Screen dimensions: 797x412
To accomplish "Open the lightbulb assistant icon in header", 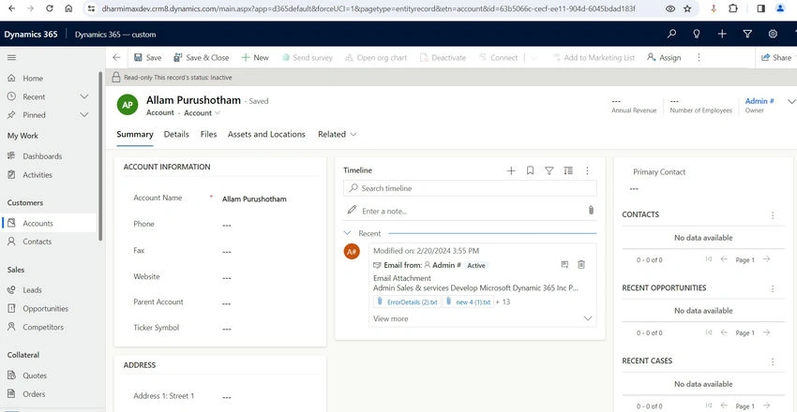I will [697, 34].
